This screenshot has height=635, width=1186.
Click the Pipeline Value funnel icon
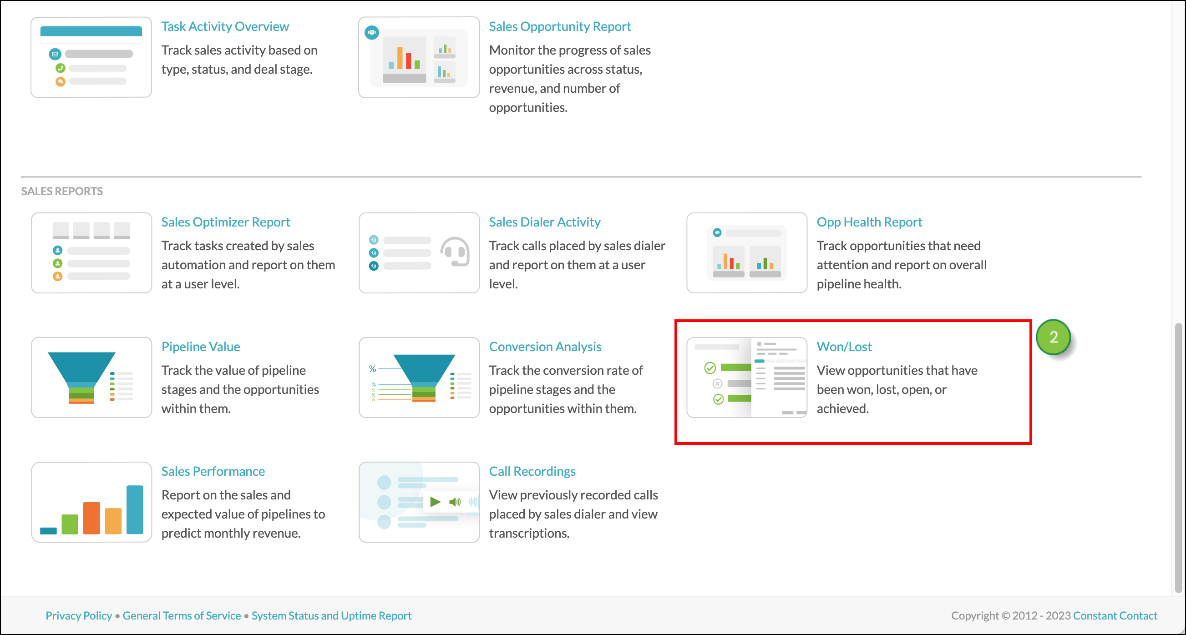91,378
